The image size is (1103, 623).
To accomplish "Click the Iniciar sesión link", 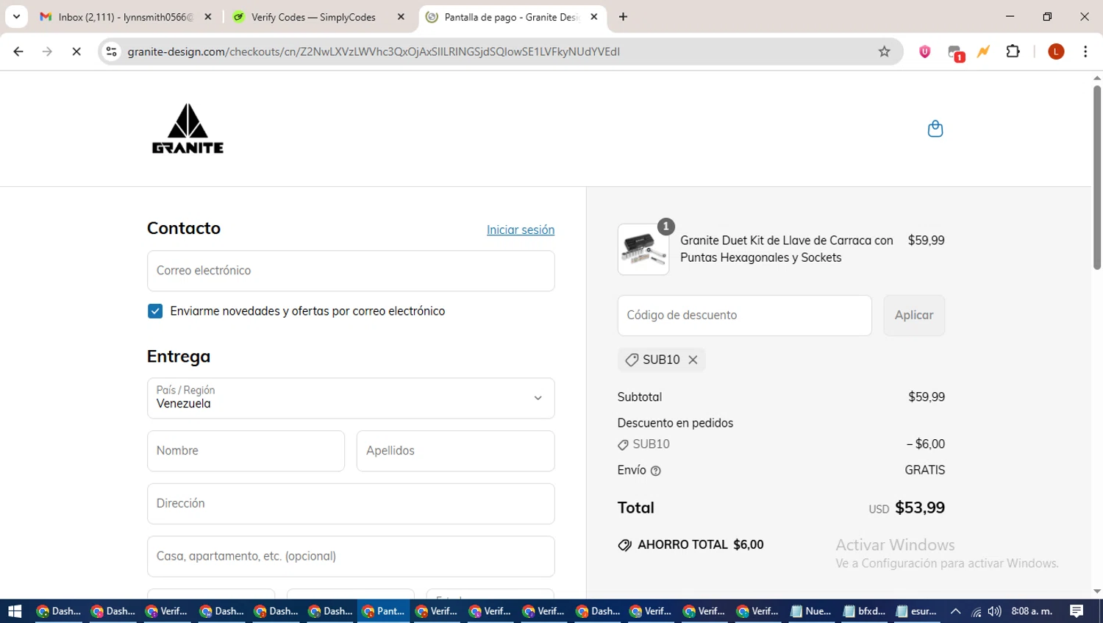I will point(521,230).
